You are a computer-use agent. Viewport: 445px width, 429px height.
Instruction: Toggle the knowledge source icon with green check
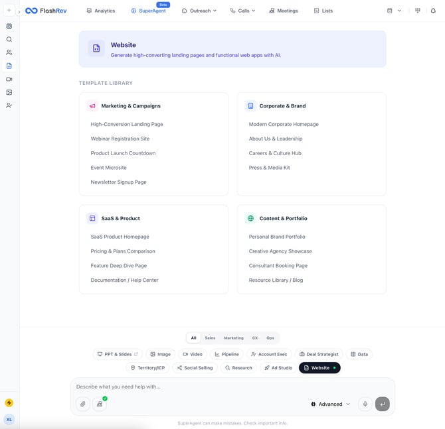(x=100, y=404)
